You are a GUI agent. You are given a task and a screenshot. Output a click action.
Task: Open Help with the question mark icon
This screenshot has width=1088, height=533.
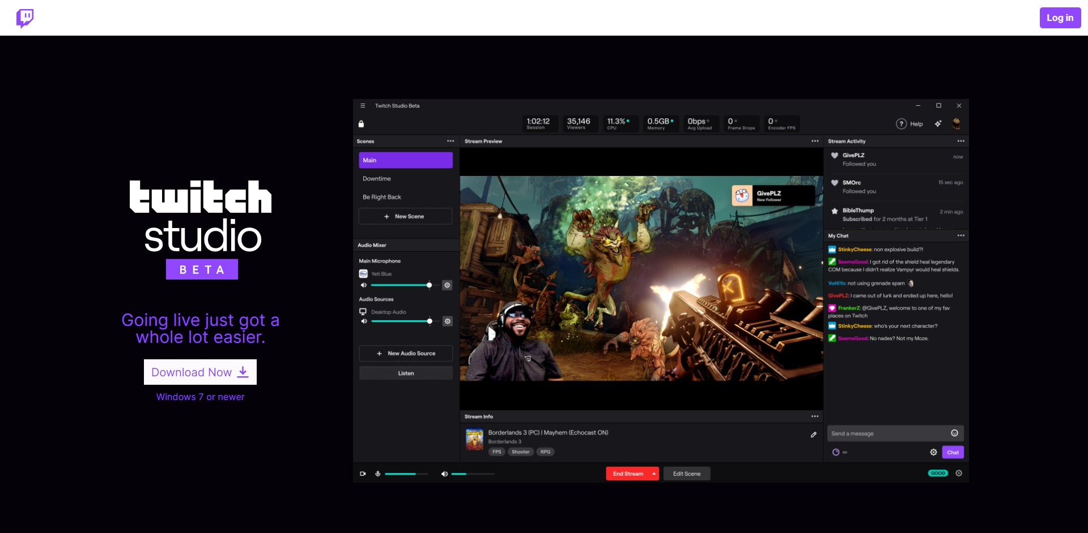point(901,124)
